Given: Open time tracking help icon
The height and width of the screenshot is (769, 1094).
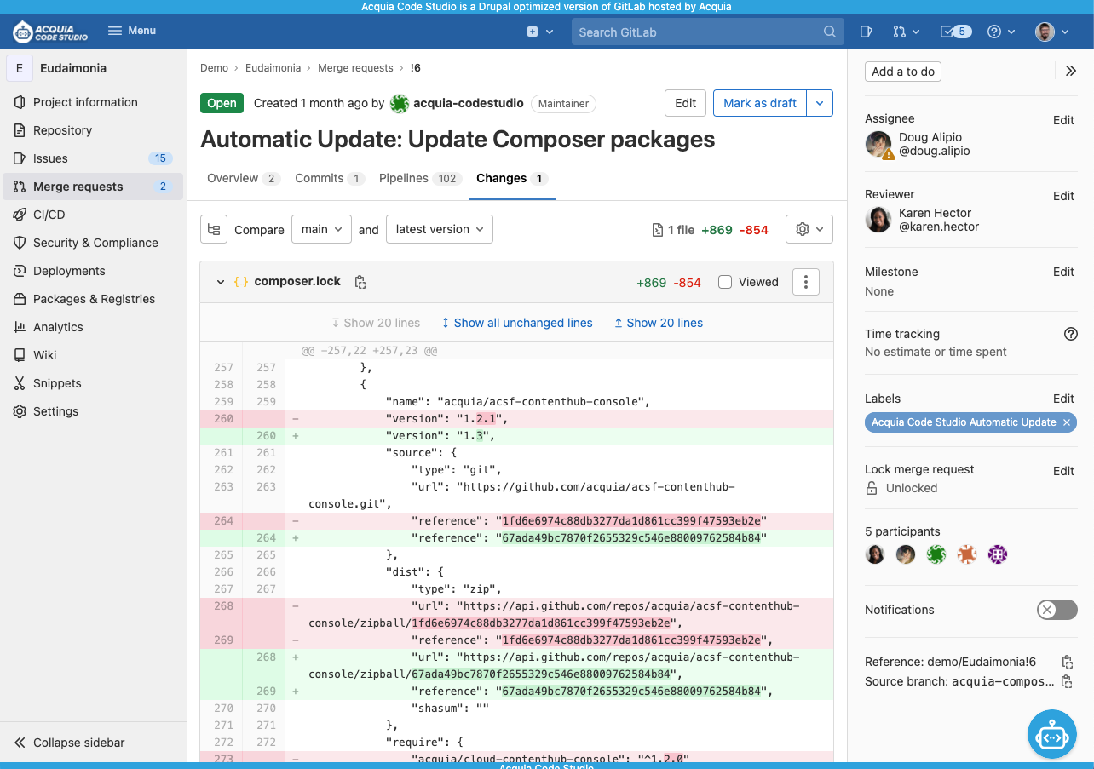Looking at the screenshot, I should tap(1071, 334).
